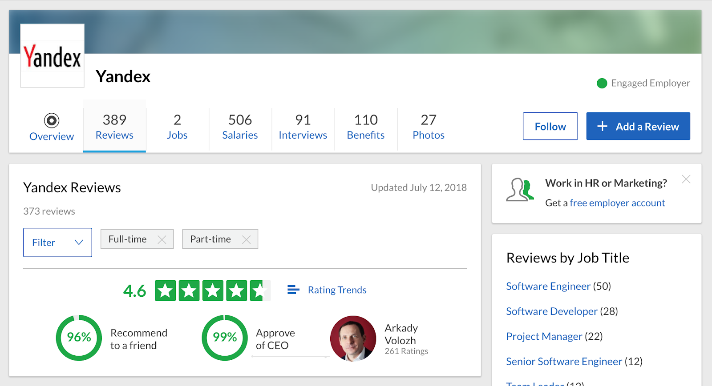Click the HR people silhouette icon

[519, 190]
